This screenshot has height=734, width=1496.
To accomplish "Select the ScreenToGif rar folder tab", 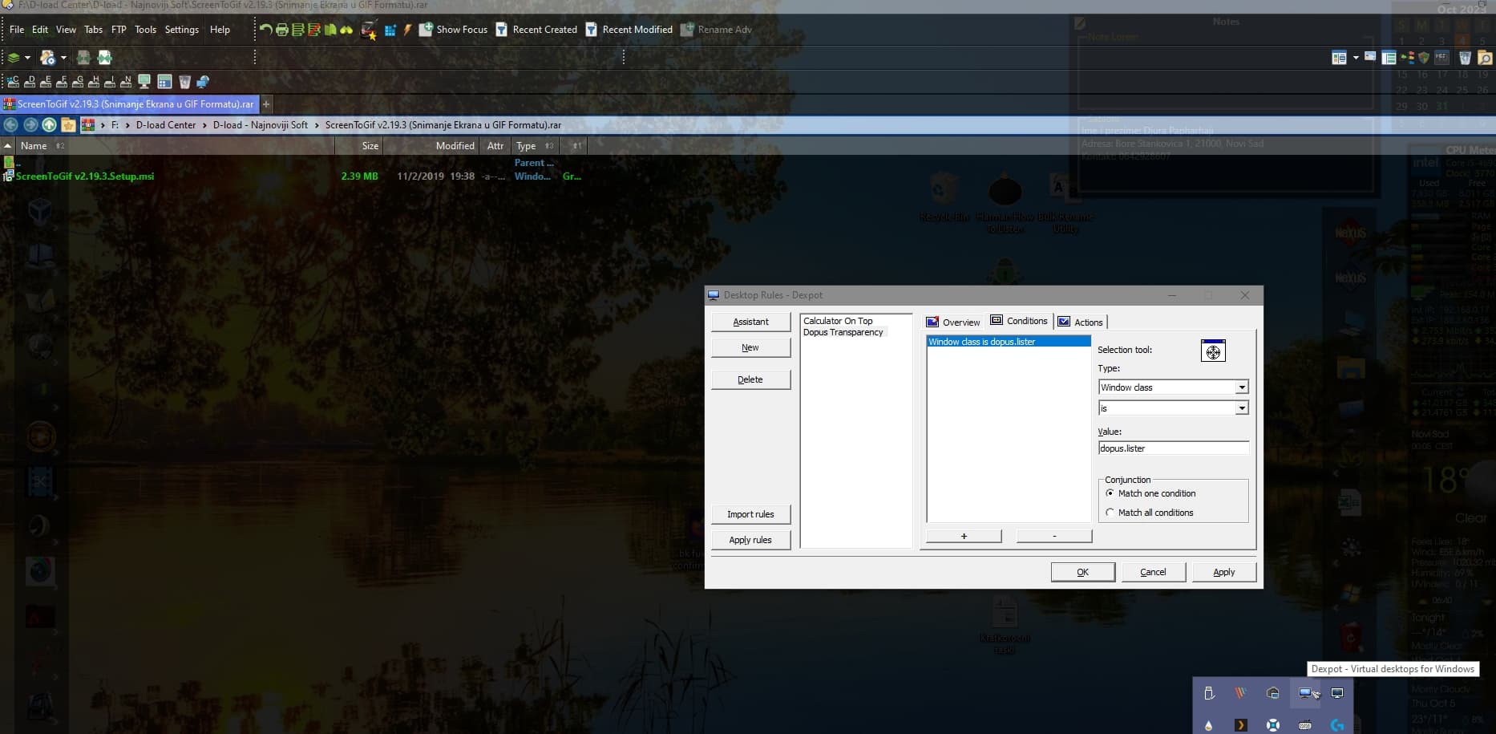I will (129, 104).
